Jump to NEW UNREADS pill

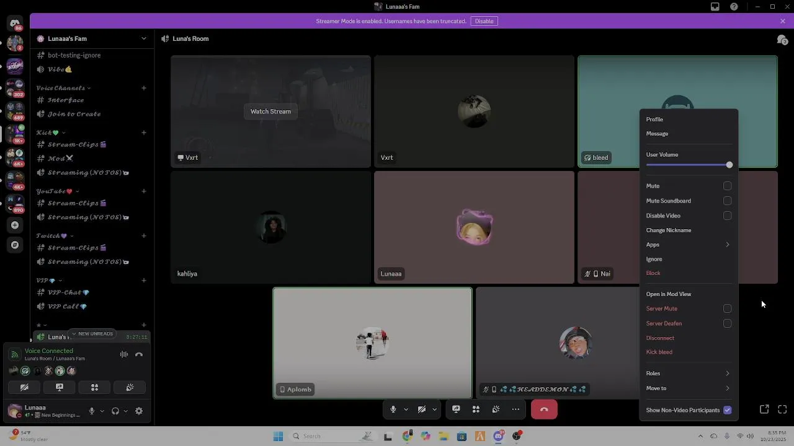pyautogui.click(x=92, y=334)
